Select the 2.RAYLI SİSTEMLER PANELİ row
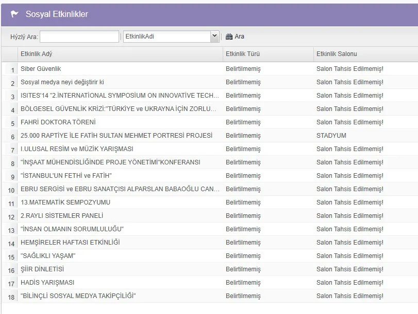This screenshot has height=314, width=418. pyautogui.click(x=62, y=216)
